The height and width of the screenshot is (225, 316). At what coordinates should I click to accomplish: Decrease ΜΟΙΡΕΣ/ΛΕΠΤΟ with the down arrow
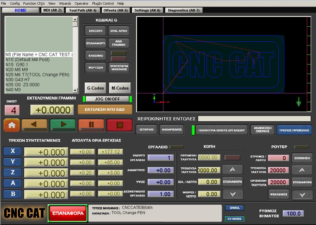pos(232,194)
